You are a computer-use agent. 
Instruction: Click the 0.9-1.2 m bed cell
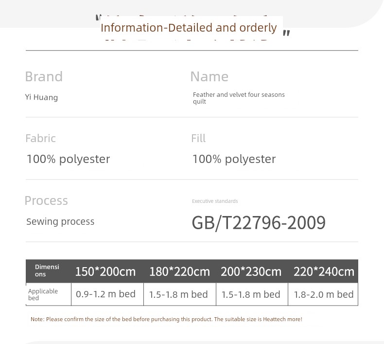pyautogui.click(x=106, y=294)
